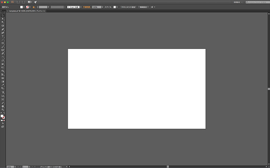The height and width of the screenshot is (168, 270).
Task: Open the workspace switcher 初期設定 dropdown
Action: coord(238,2)
